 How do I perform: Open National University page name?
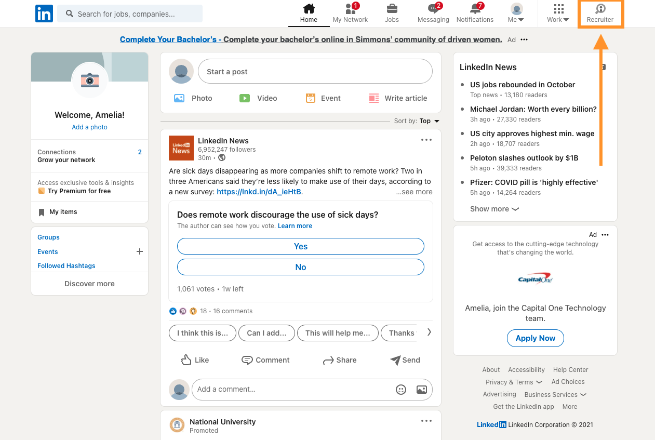tap(223, 422)
